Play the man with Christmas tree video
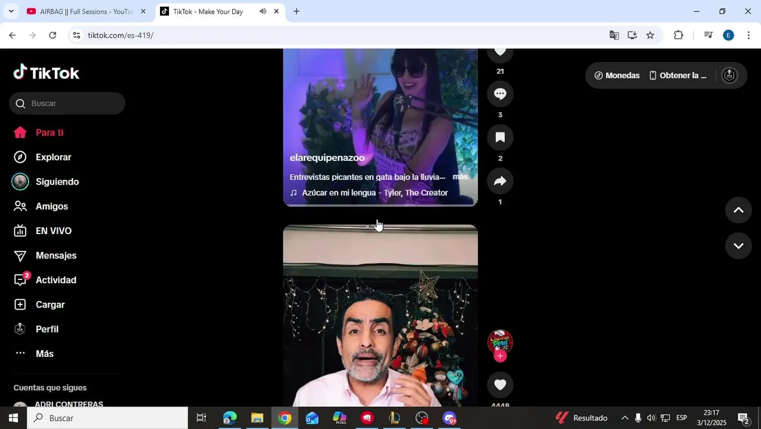Image resolution: width=761 pixels, height=429 pixels. coord(380,316)
